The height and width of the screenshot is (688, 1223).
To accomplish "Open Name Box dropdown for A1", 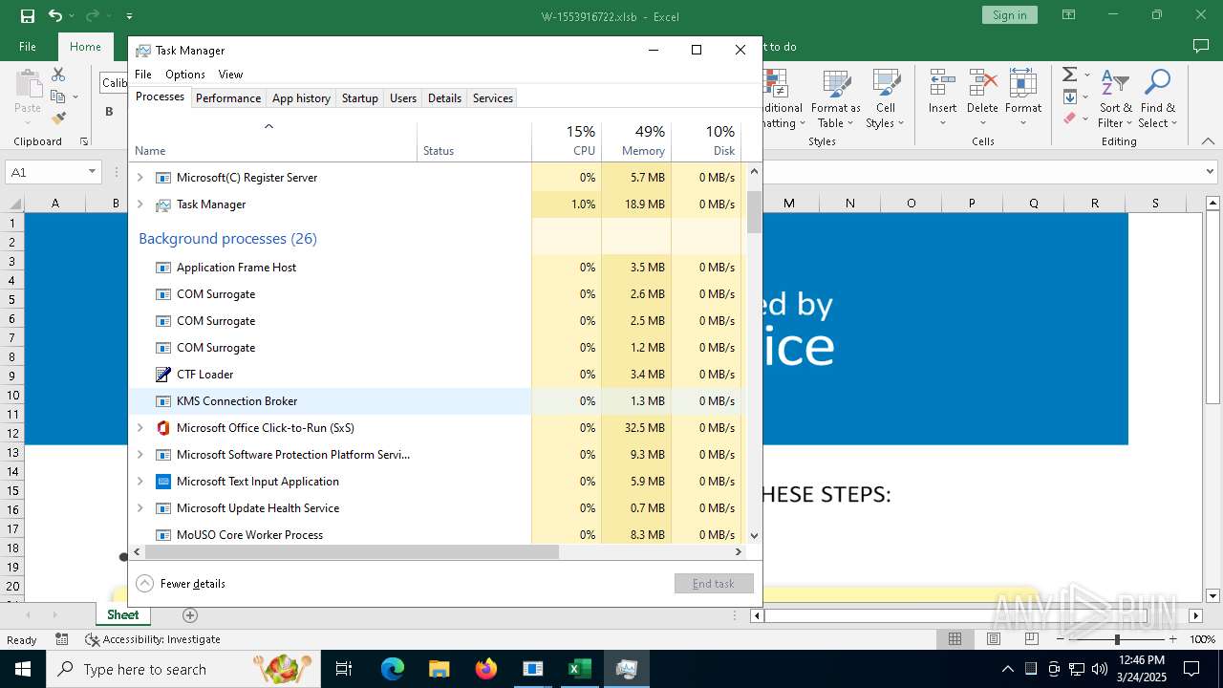I will click(92, 172).
